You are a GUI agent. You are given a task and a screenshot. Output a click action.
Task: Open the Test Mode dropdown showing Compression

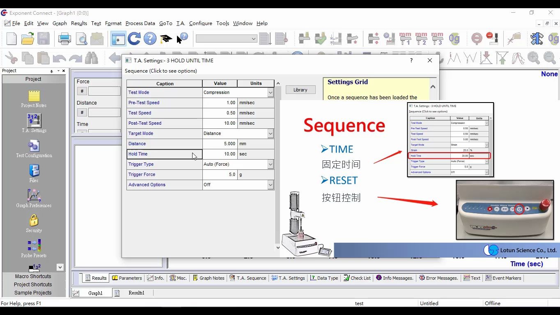(271, 92)
